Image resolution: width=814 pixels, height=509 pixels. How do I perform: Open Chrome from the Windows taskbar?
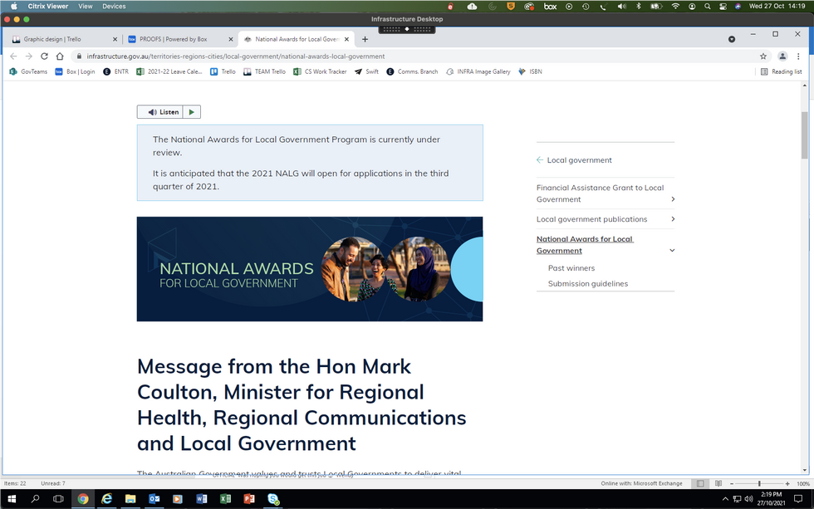coord(83,499)
